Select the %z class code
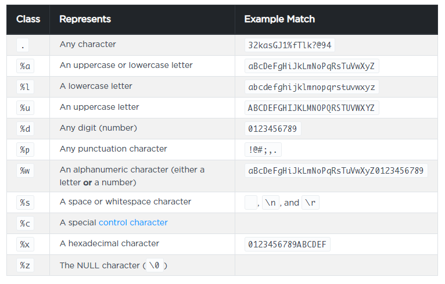Screen dimensions: 445x284 (25, 265)
